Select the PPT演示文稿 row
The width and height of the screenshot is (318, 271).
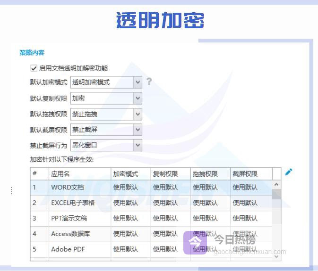69,218
